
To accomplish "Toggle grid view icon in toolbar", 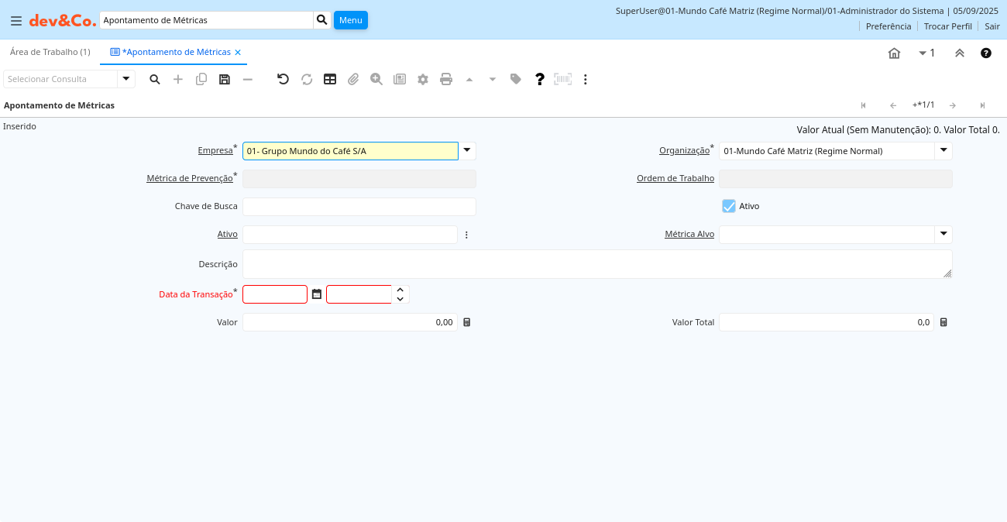I will 330,79.
